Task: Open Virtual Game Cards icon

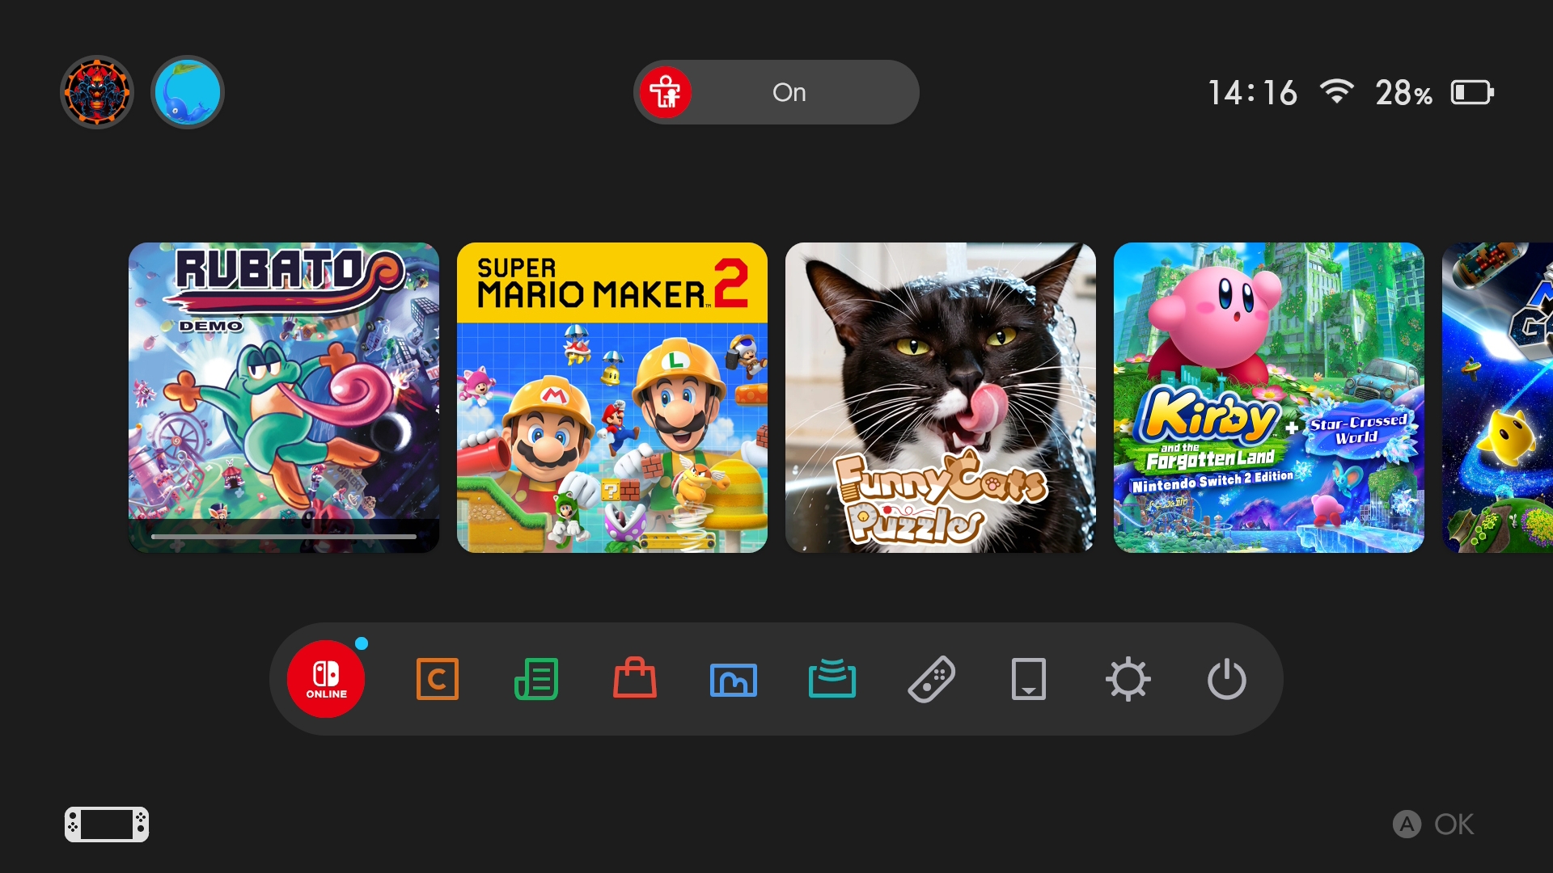Action: tap(1029, 679)
